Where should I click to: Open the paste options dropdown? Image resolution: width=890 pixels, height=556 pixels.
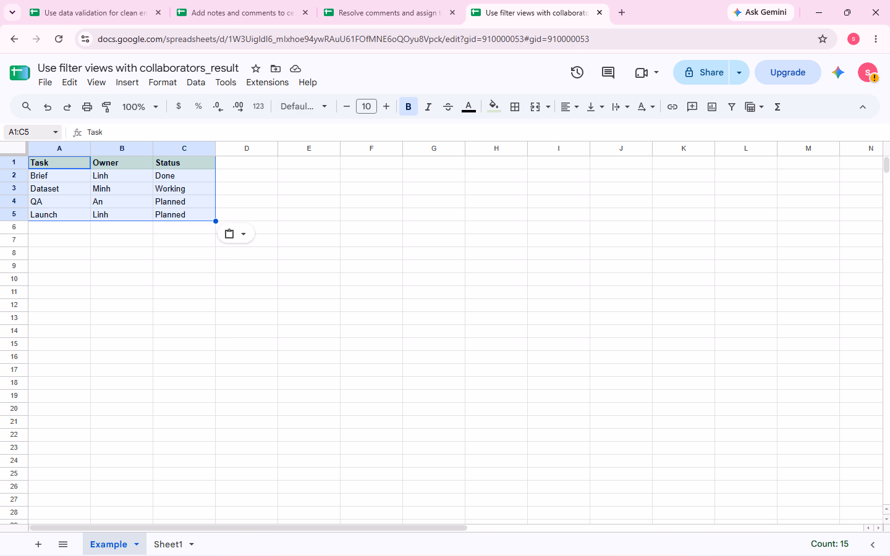point(236,234)
